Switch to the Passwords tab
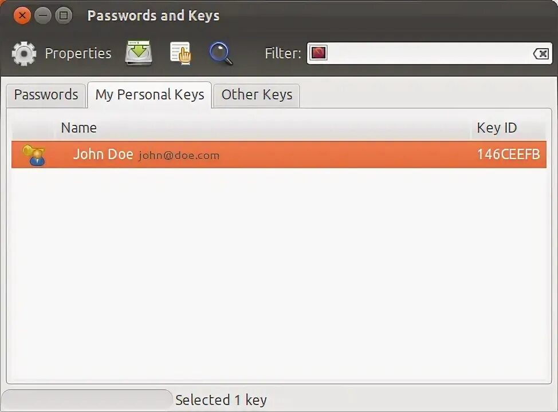Screen dimensions: 558x412 (x=46, y=95)
